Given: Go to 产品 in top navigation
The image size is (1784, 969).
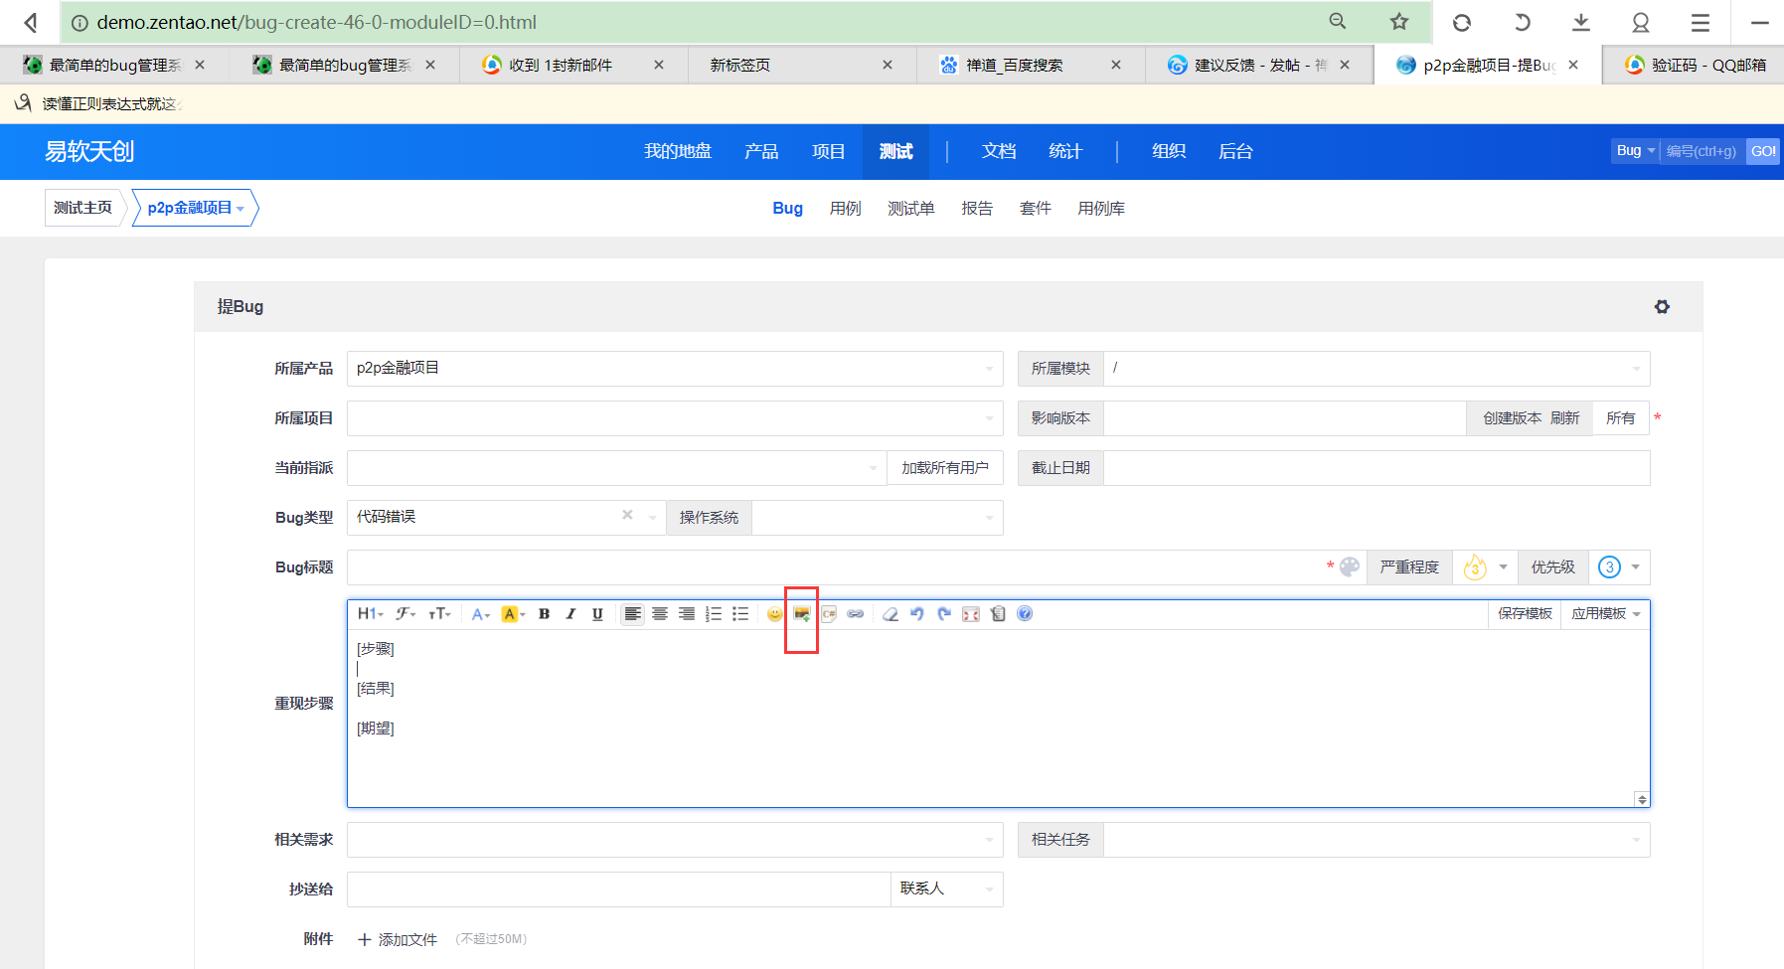Looking at the screenshot, I should (761, 151).
